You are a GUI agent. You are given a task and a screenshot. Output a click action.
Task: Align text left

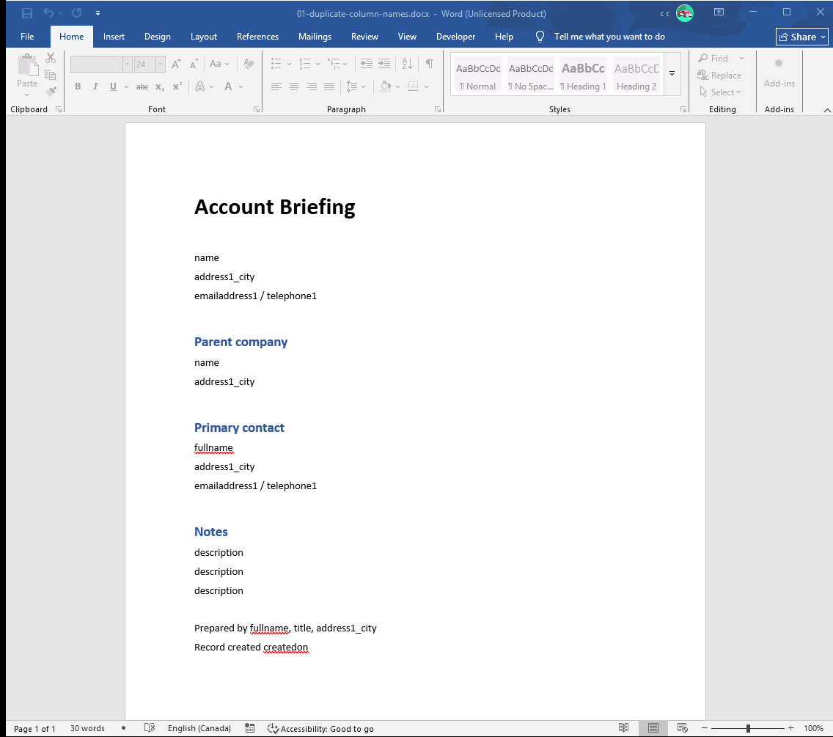point(276,87)
